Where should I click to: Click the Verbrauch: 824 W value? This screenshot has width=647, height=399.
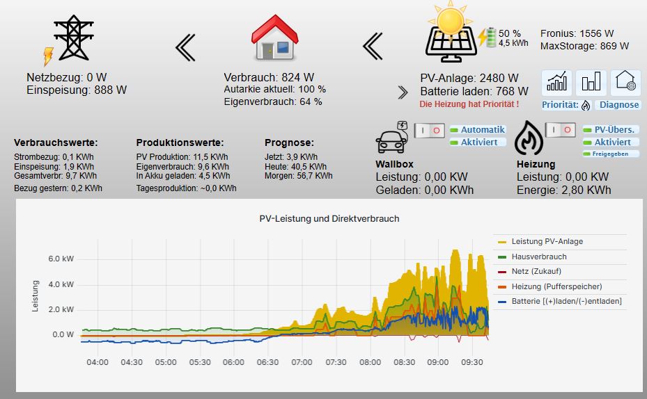[269, 77]
